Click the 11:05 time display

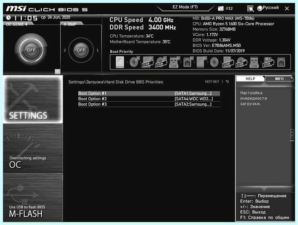click(26, 18)
